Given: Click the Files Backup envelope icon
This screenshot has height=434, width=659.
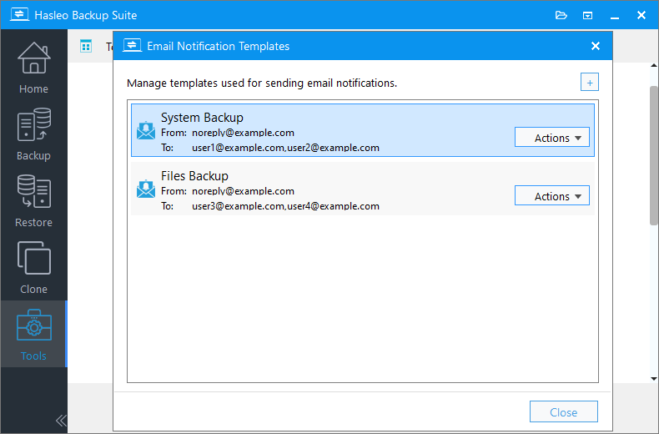Looking at the screenshot, I should (146, 189).
